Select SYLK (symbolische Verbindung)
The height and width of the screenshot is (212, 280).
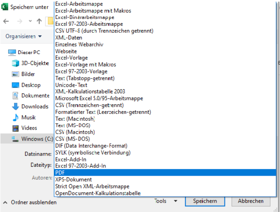165,153
